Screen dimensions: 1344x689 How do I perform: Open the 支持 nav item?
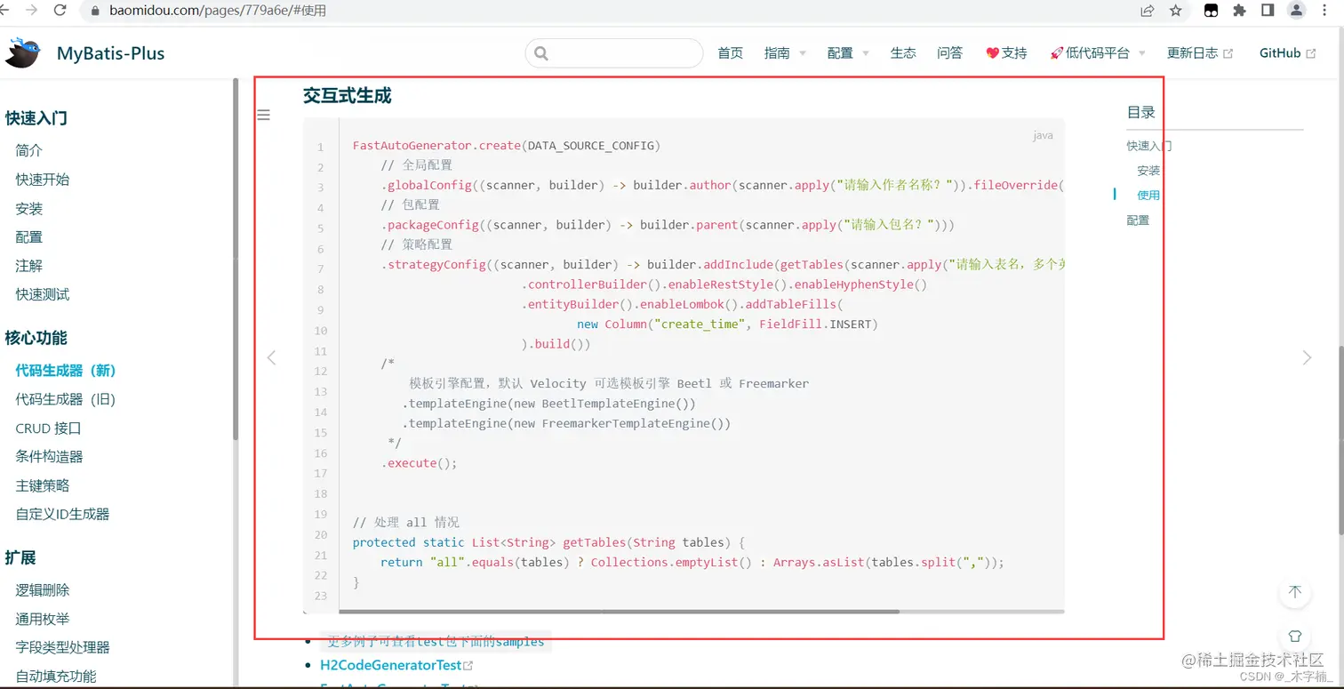(1006, 53)
